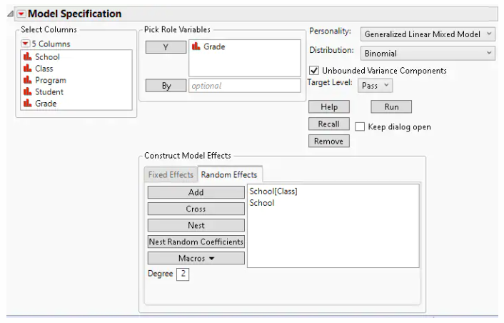Select the Class column in the list
Image resolution: width=504 pixels, height=323 pixels.
[44, 69]
